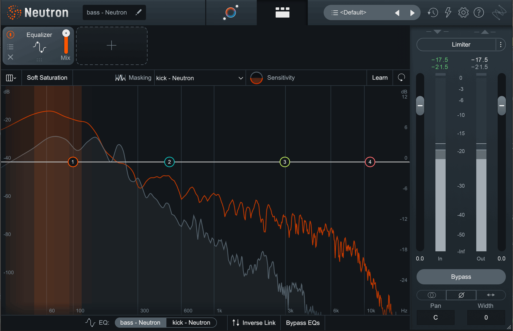
Task: Click the output gain value 0.0
Action: 502,259
